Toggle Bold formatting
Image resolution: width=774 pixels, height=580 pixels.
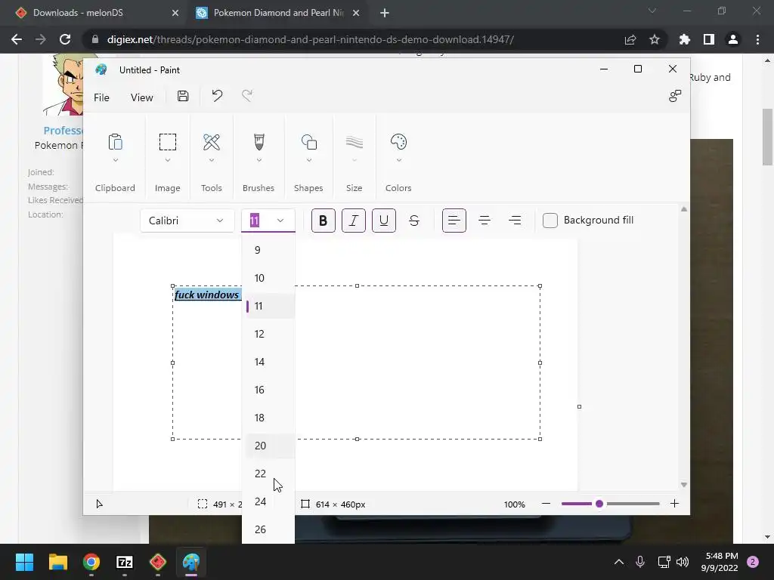tap(324, 221)
